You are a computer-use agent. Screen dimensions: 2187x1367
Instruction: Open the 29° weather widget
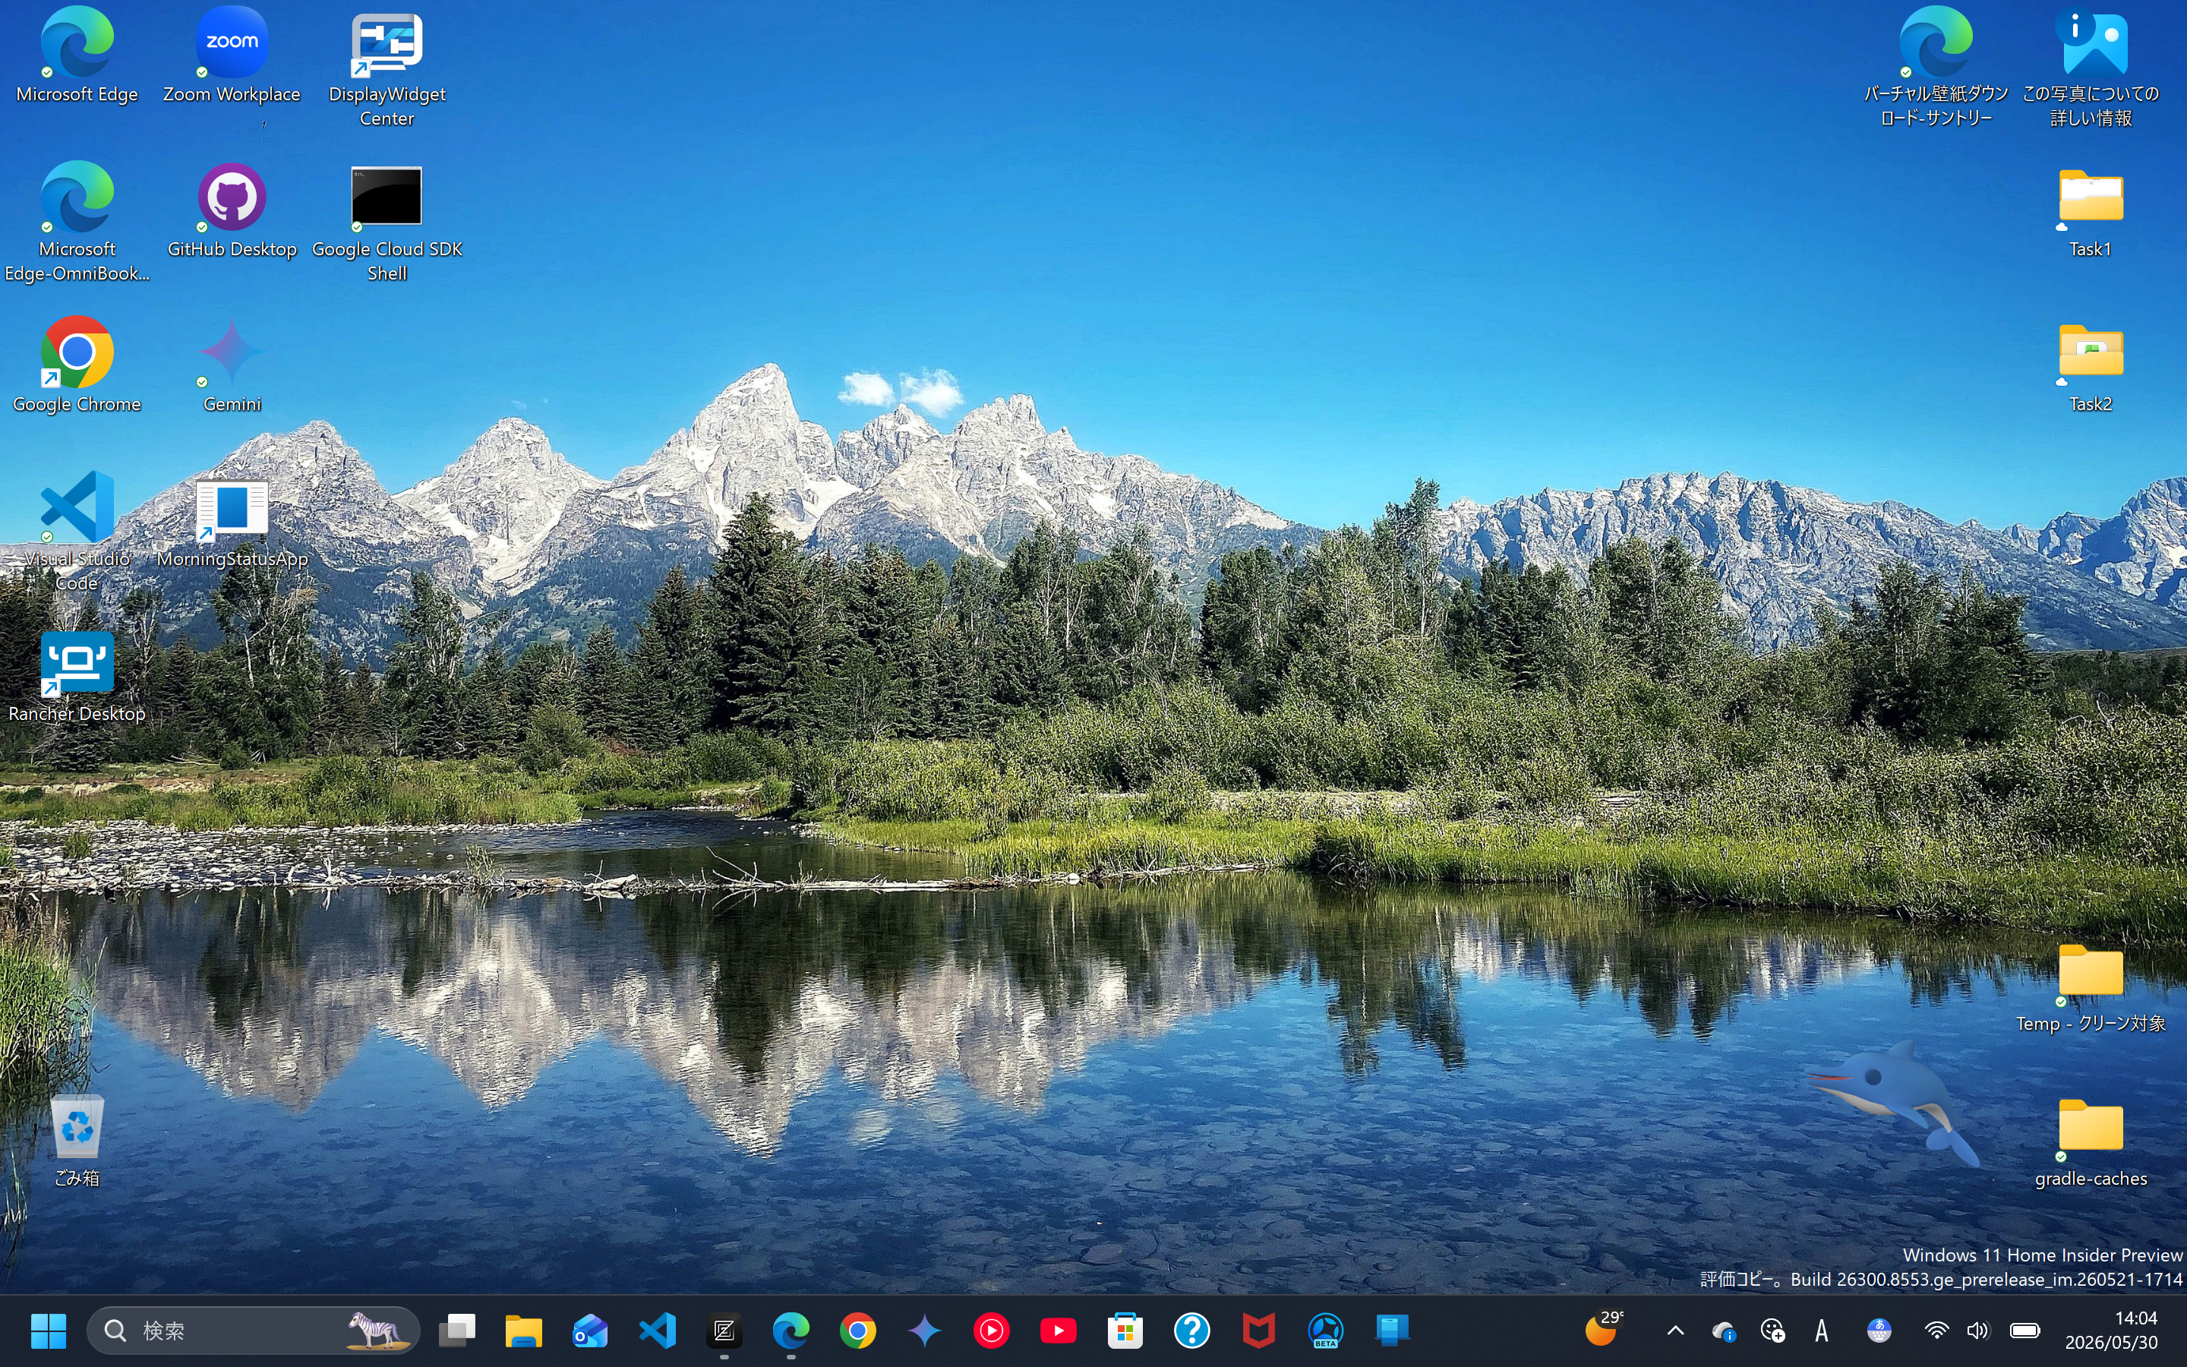point(1605,1330)
